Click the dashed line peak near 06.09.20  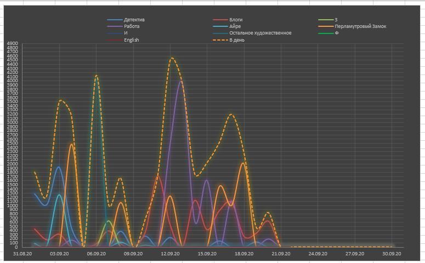point(97,76)
